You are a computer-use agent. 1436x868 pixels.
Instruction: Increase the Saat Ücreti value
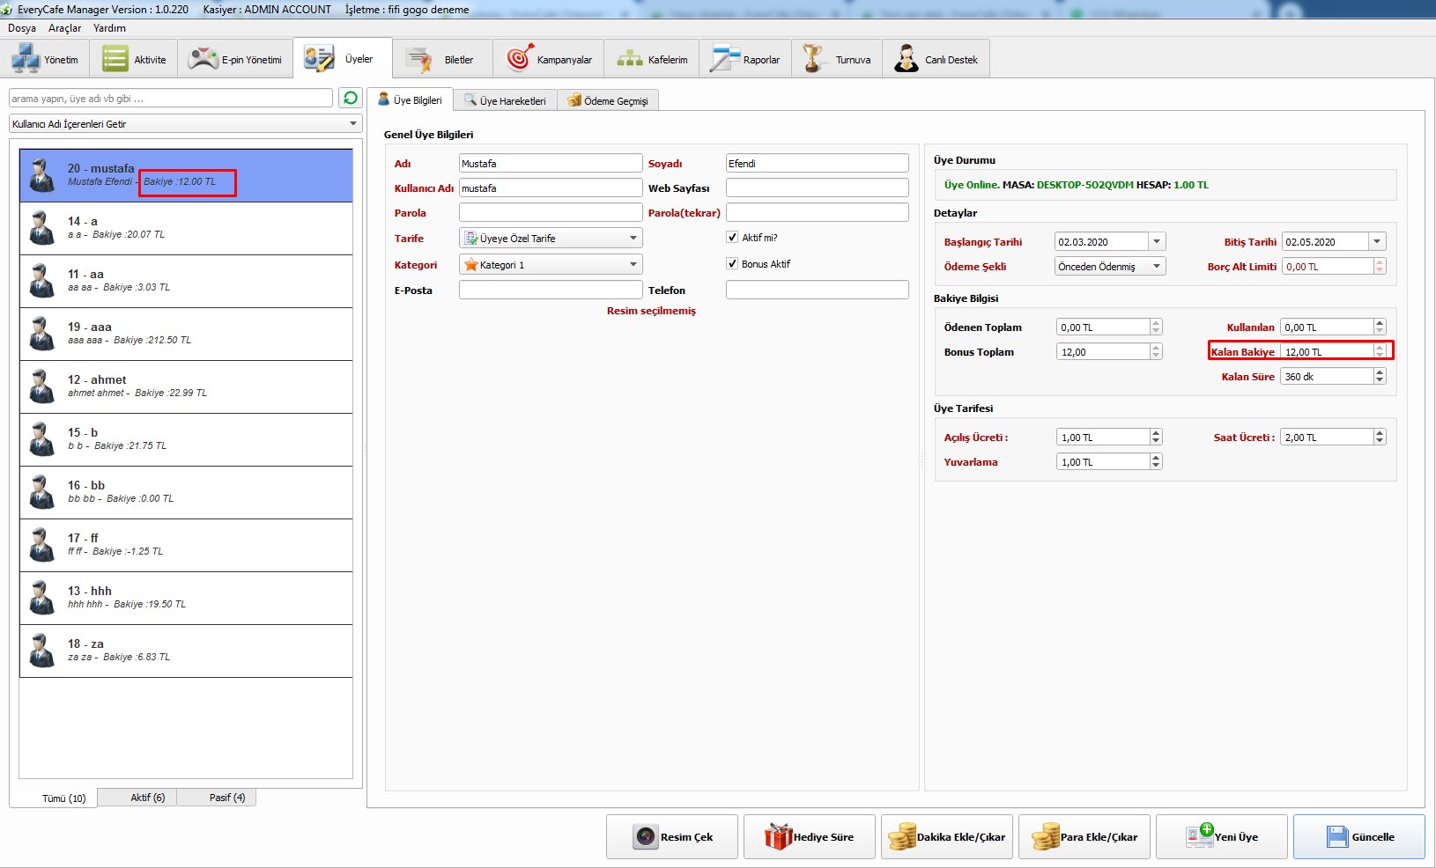click(1380, 433)
